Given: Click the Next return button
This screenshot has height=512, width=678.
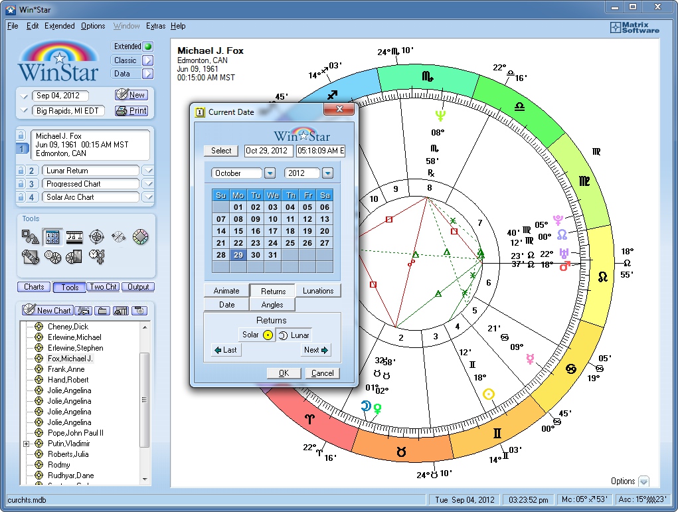Looking at the screenshot, I should coord(315,350).
